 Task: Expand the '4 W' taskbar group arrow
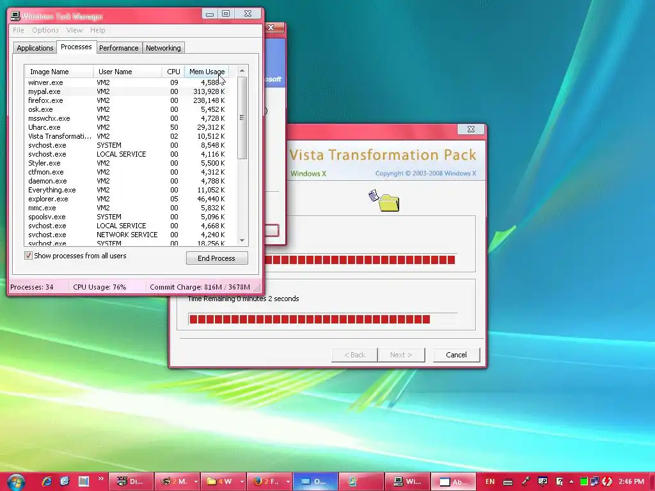[x=241, y=482]
